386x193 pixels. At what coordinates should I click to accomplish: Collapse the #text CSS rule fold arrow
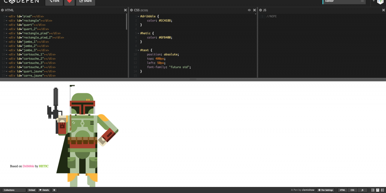click(139, 50)
